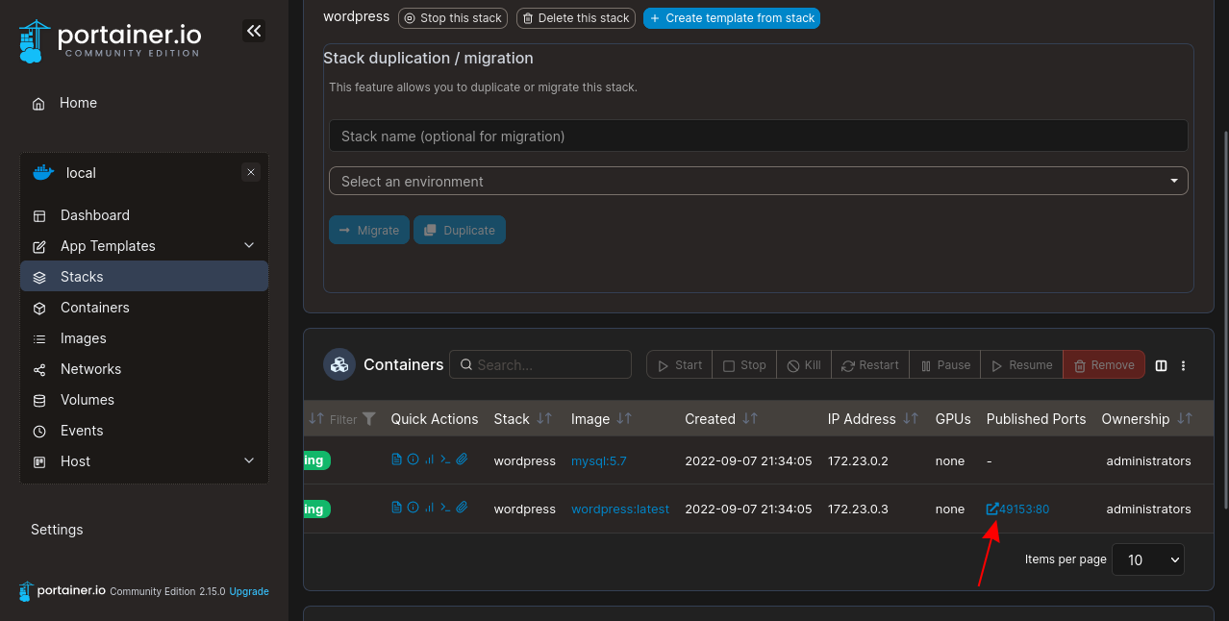Switch to the Containers sidebar section
Image resolution: width=1229 pixels, height=621 pixels.
tap(93, 307)
